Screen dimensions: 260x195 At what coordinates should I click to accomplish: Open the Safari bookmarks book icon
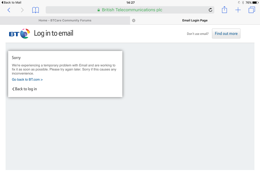point(35,10)
